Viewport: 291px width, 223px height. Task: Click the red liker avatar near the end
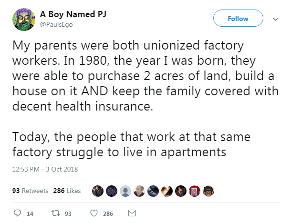194,191
